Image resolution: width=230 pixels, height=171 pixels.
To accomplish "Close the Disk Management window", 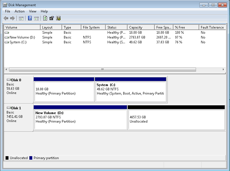I will pos(222,5).
